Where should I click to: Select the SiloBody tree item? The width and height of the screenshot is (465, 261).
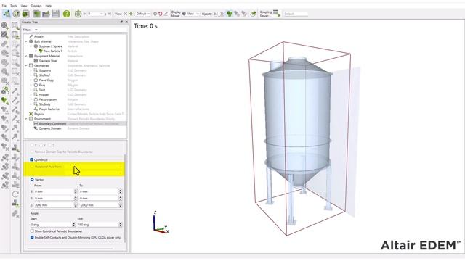(x=44, y=104)
